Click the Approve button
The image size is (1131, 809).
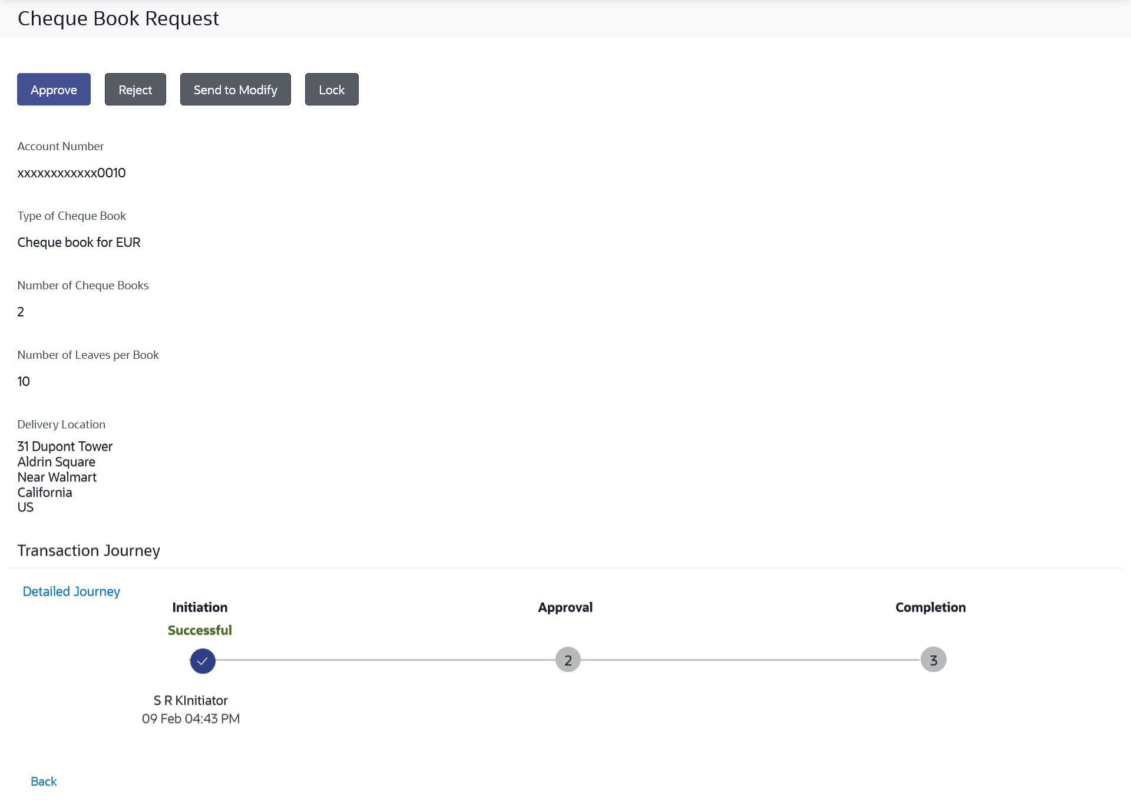coord(54,90)
